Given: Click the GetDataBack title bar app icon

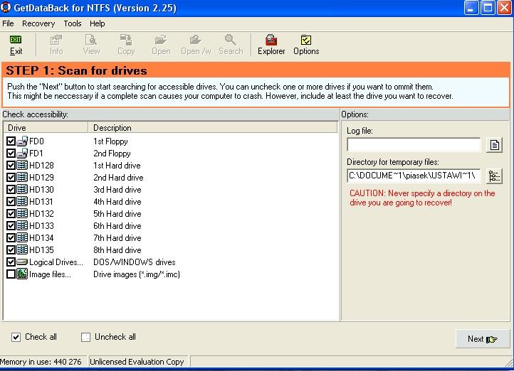Looking at the screenshot, I should coord(6,7).
